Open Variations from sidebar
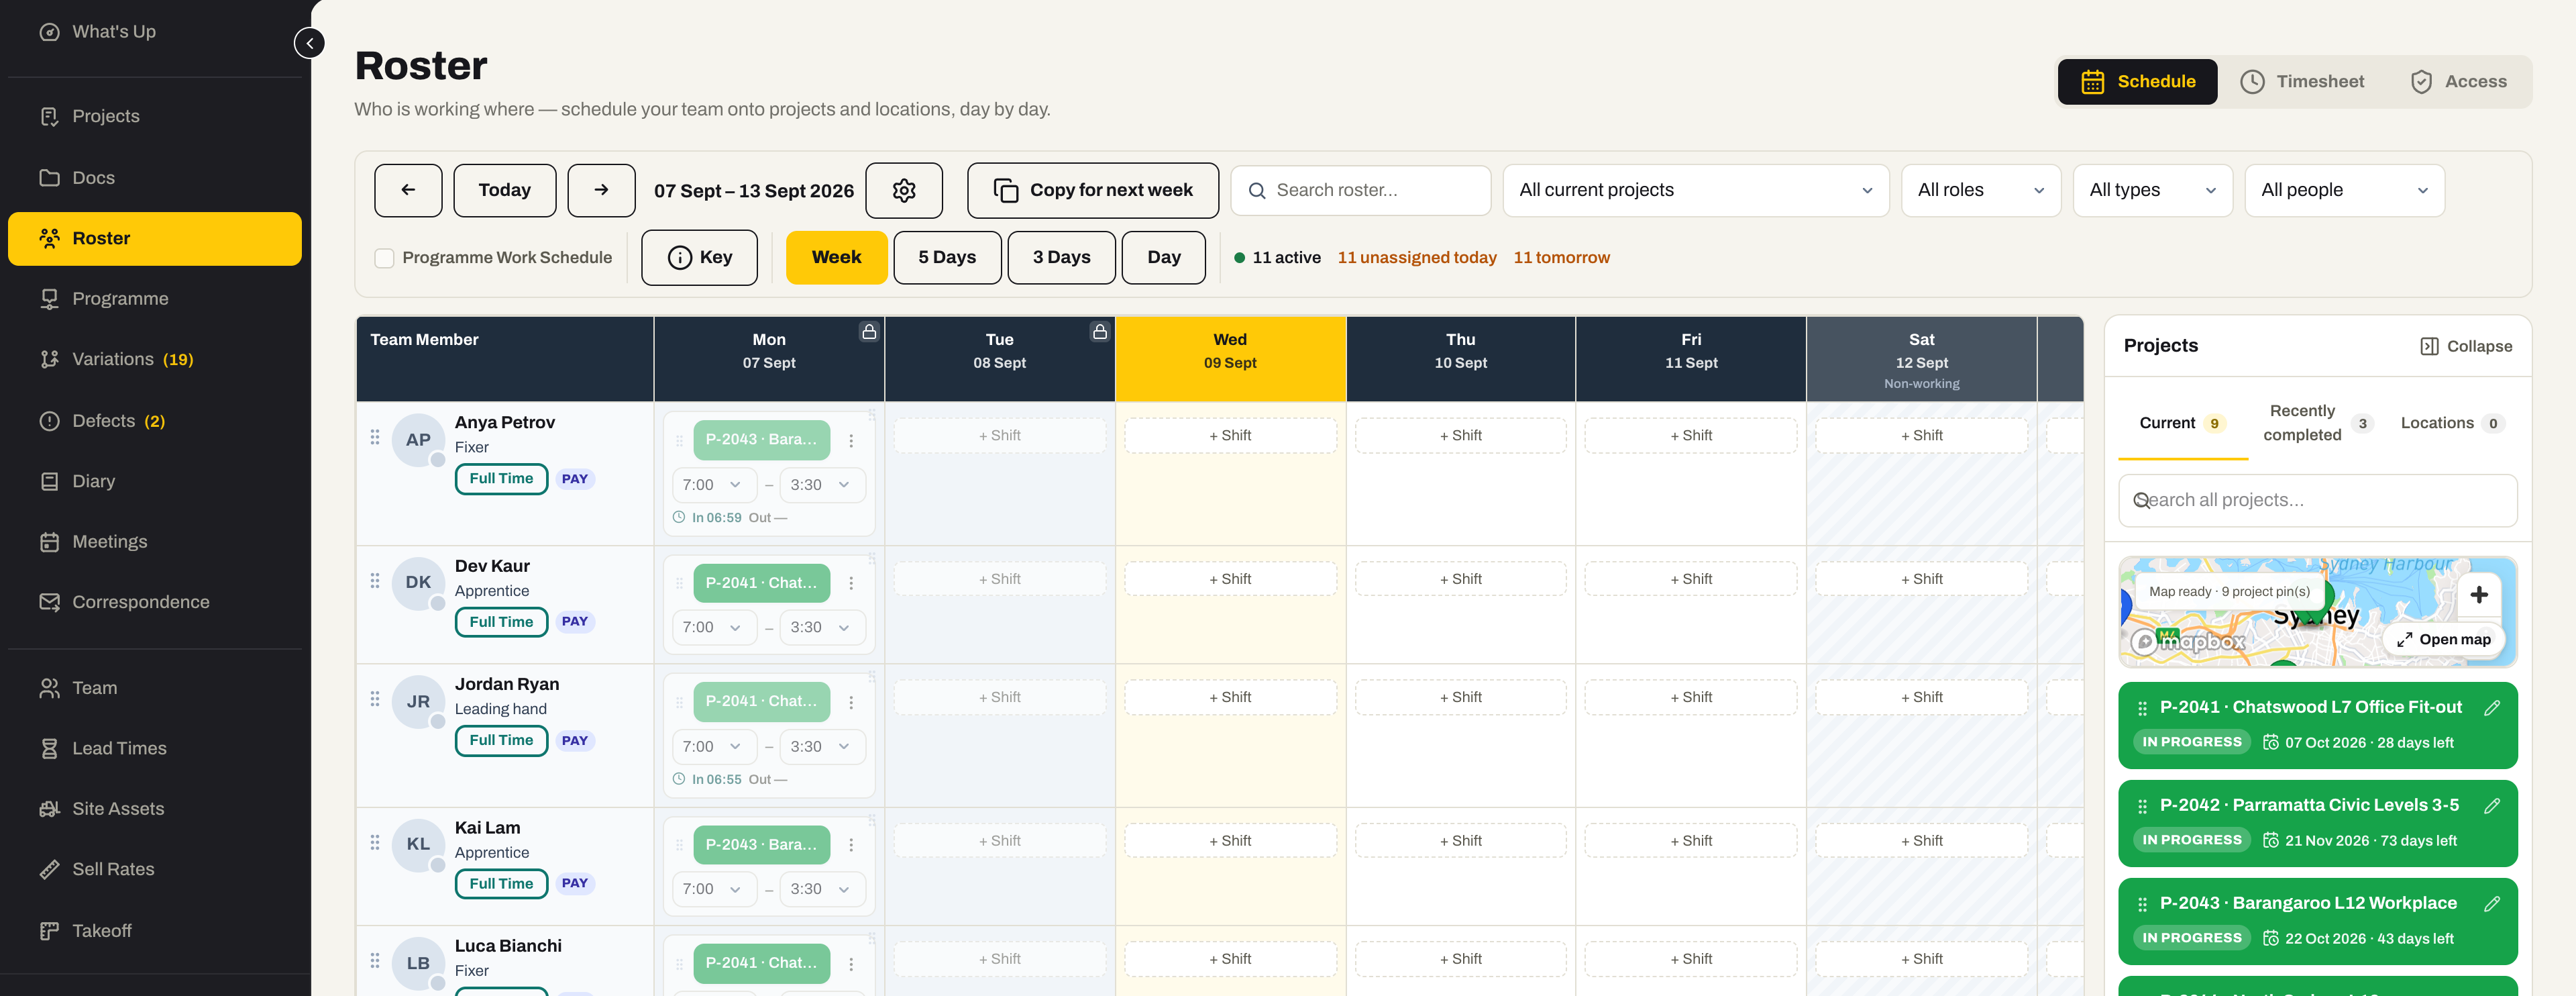Image resolution: width=2576 pixels, height=996 pixels. pyautogui.click(x=155, y=359)
